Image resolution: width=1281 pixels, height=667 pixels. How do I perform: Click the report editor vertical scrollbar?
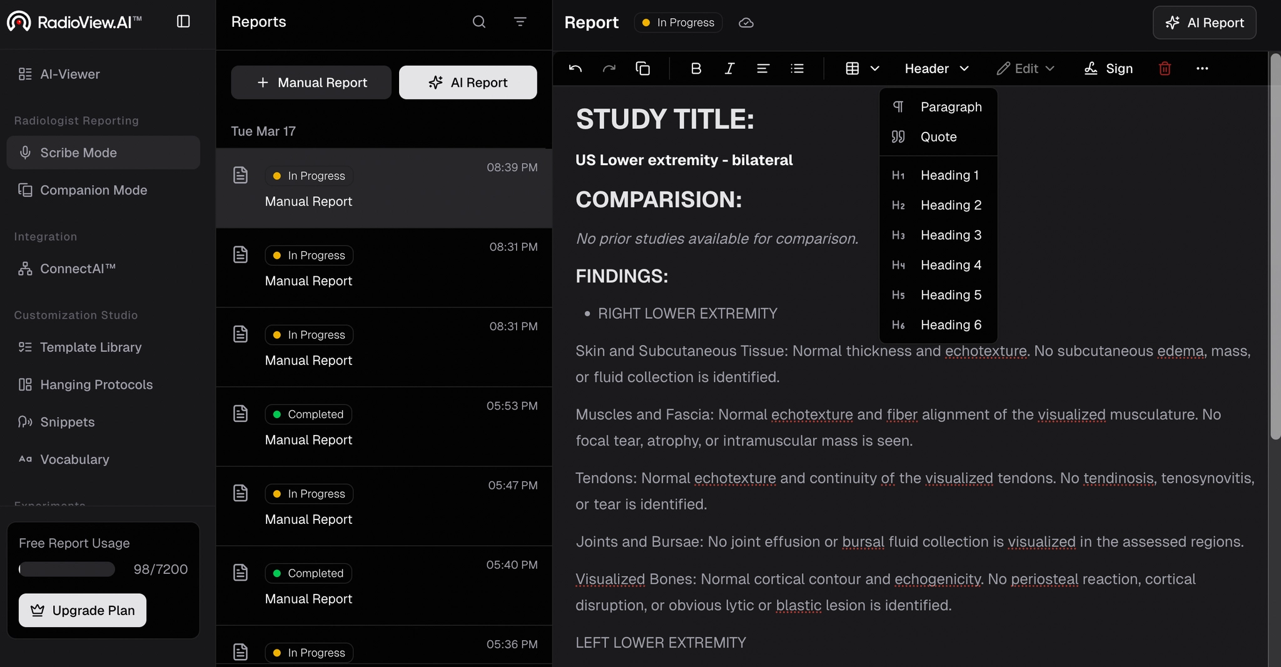click(1275, 247)
